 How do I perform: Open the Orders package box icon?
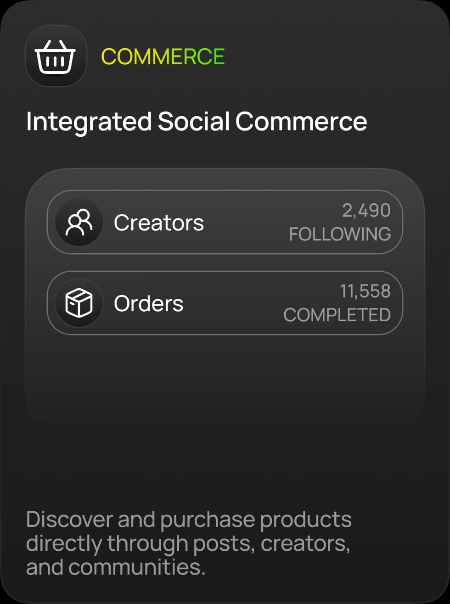79,303
